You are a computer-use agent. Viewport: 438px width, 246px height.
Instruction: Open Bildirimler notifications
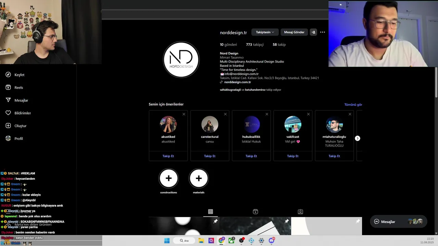(18, 113)
